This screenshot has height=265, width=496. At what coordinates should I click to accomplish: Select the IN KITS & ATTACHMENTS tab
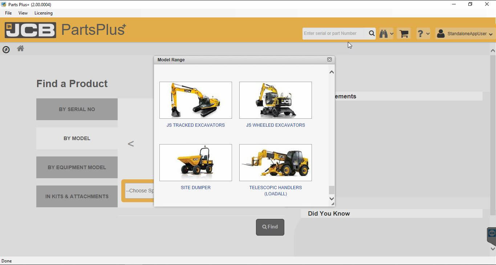(77, 196)
